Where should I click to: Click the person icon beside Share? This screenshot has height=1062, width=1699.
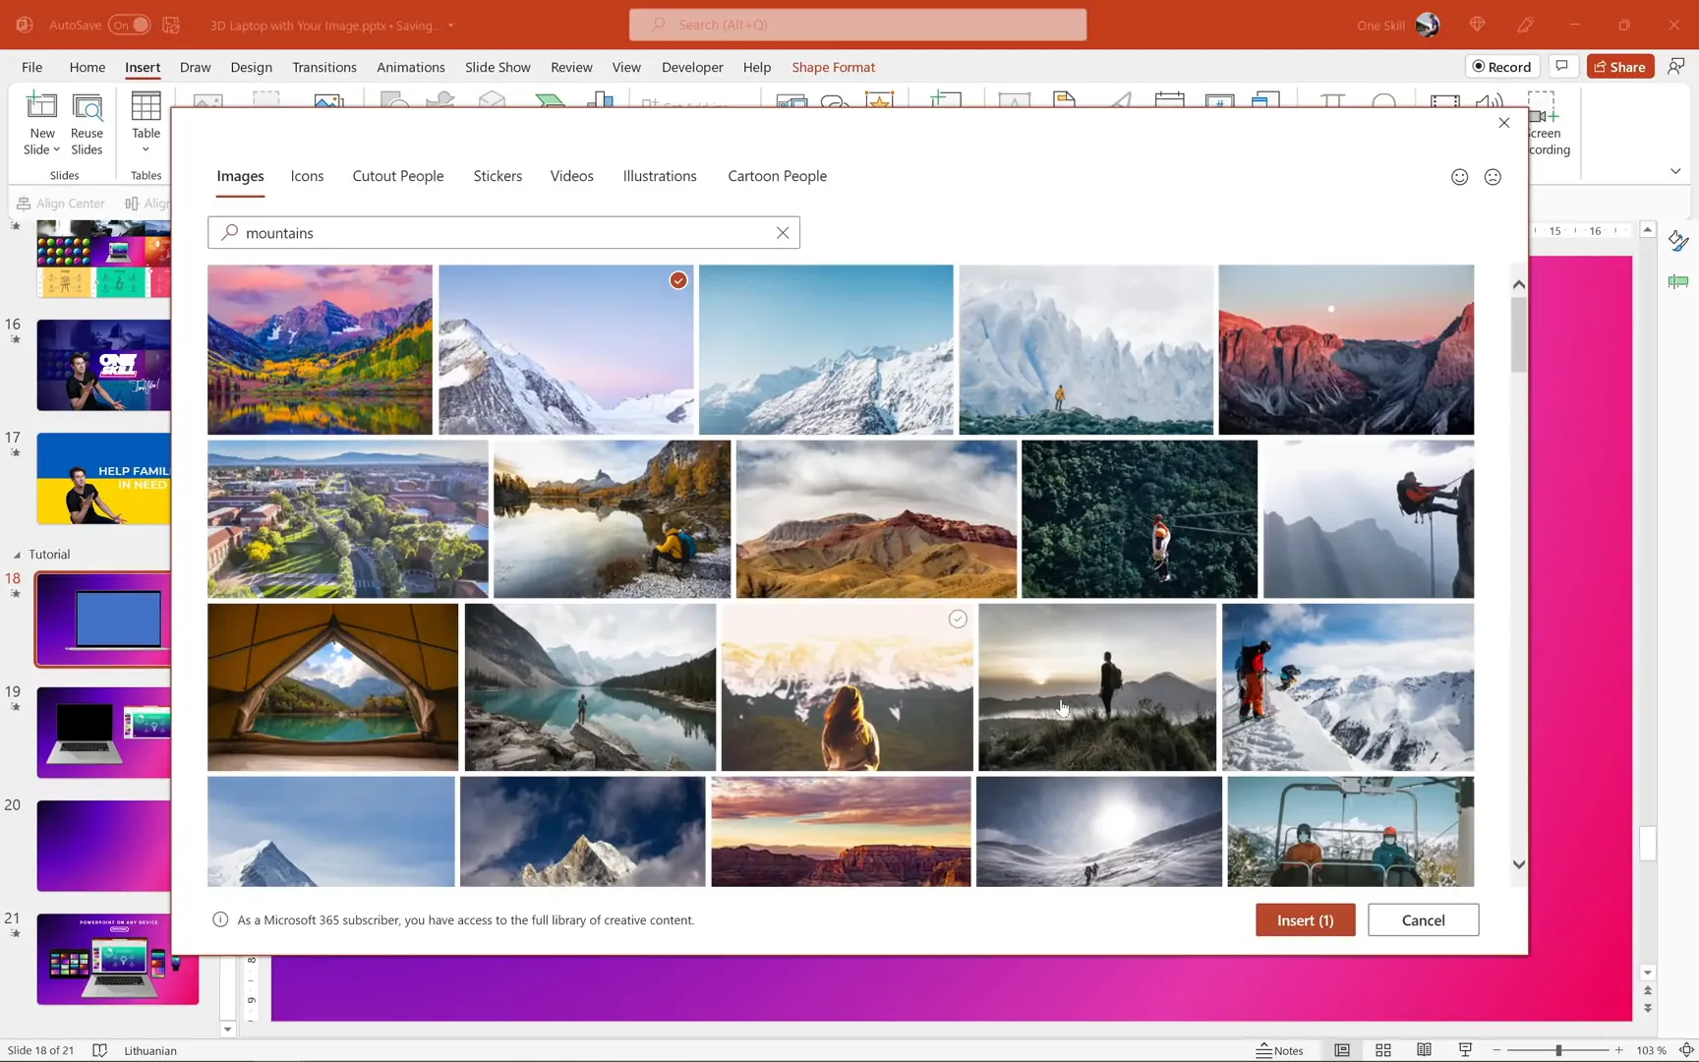1676,66
